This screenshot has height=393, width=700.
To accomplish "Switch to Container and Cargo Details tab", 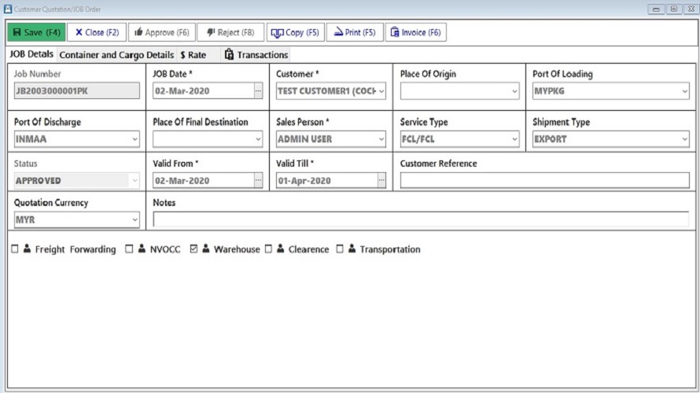I will click(116, 55).
